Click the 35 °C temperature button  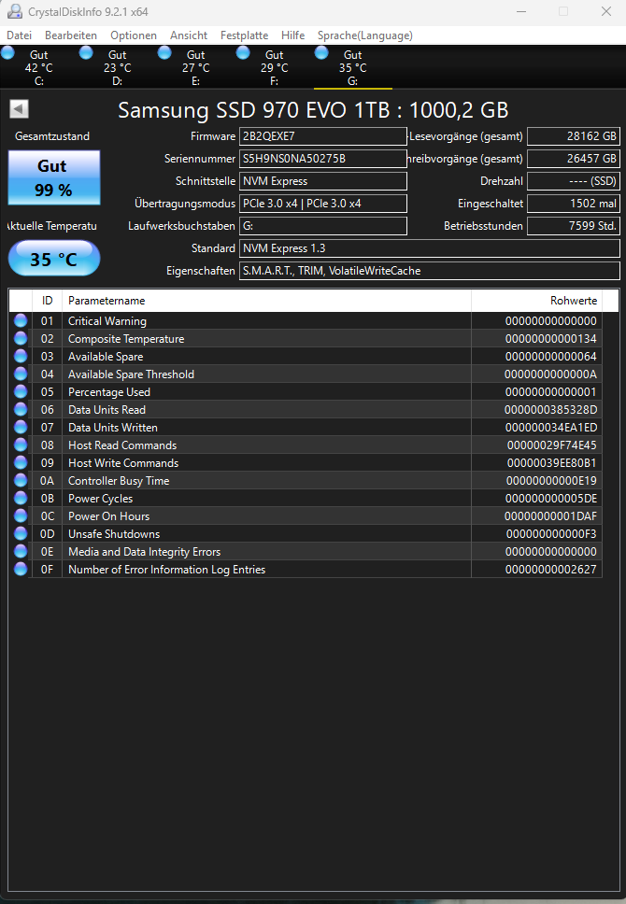tap(54, 259)
